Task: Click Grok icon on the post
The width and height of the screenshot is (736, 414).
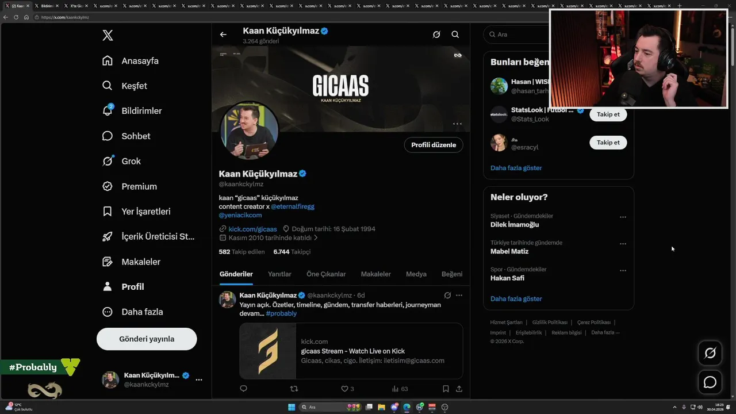Action: point(447,296)
